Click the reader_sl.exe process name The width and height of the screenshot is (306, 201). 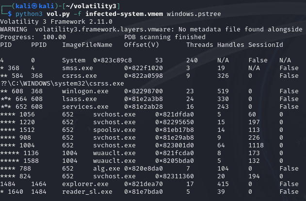coord(87,192)
